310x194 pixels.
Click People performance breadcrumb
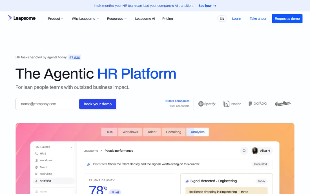pyautogui.click(x=119, y=151)
